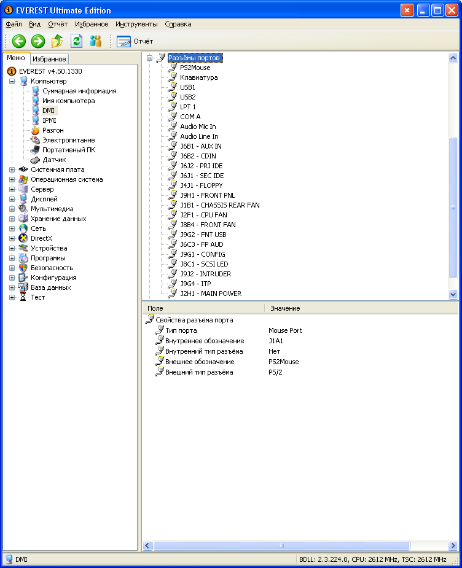The image size is (462, 568).
Task: Click the Отчёт report toolbar icon
Action: (x=123, y=41)
